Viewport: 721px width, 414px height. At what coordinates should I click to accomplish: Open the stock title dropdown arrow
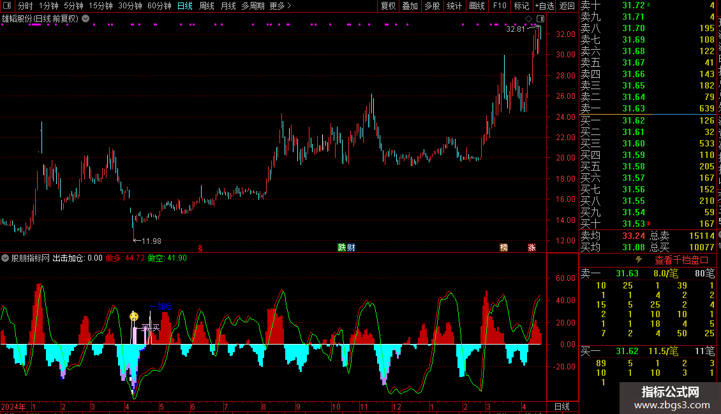click(x=85, y=19)
